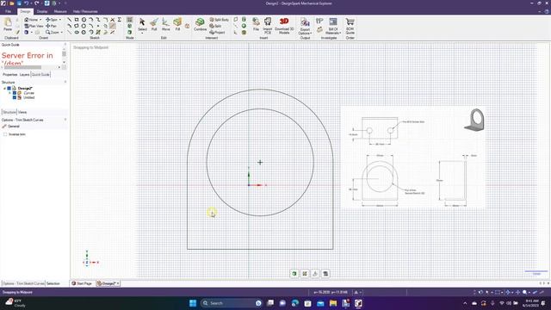Click the Paste button
Image resolution: width=551 pixels, height=310 pixels.
coord(8,25)
